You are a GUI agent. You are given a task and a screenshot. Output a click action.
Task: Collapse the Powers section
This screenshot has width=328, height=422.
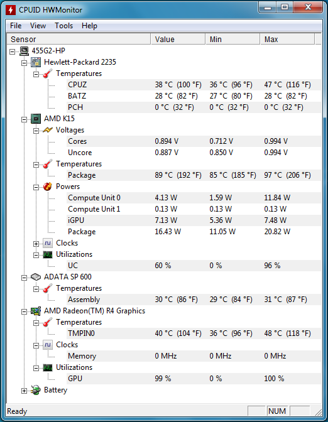coord(36,187)
